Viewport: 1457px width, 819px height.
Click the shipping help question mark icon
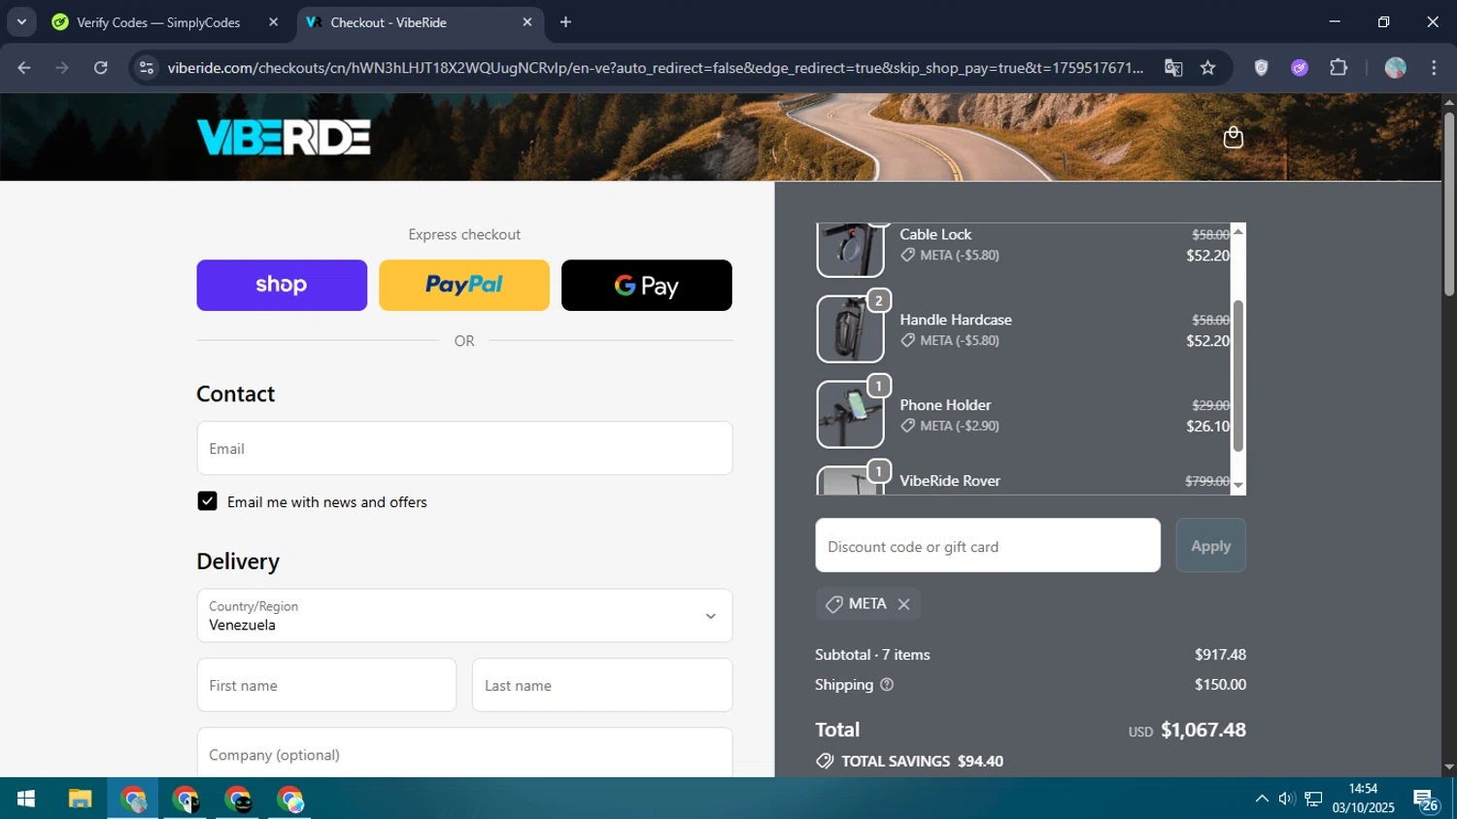[886, 685]
